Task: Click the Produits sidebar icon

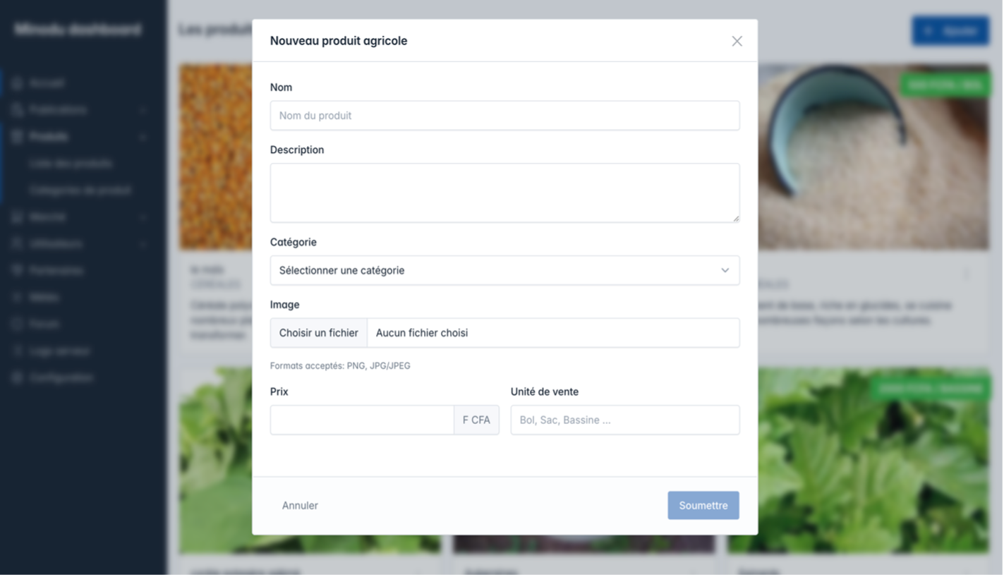Action: (18, 137)
